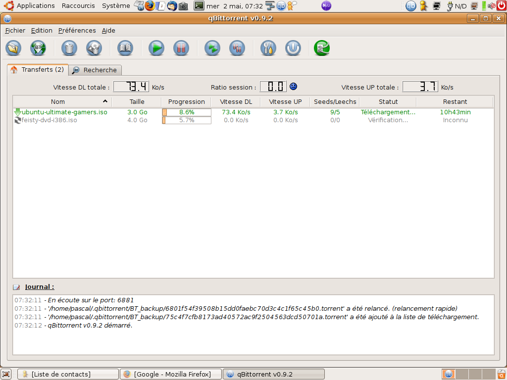Start the selected torrent with play icon
Viewport: 507px width, 380px height.
click(x=156, y=48)
